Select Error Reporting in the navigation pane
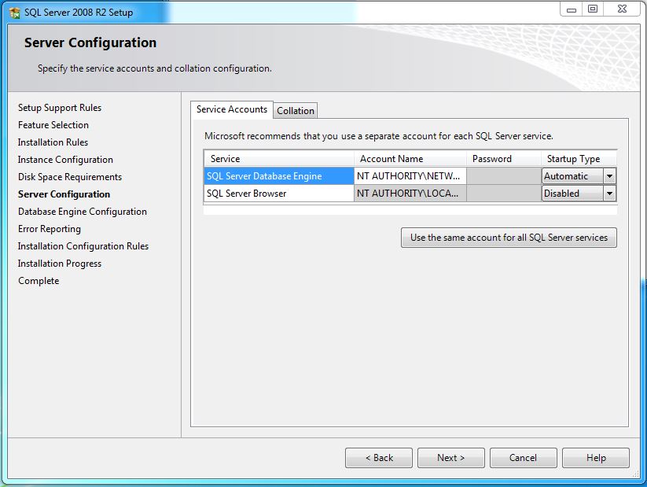The width and height of the screenshot is (647, 487). click(49, 229)
